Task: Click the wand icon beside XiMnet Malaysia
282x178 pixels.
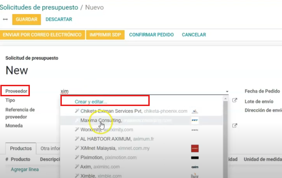Action: pyautogui.click(x=77, y=148)
